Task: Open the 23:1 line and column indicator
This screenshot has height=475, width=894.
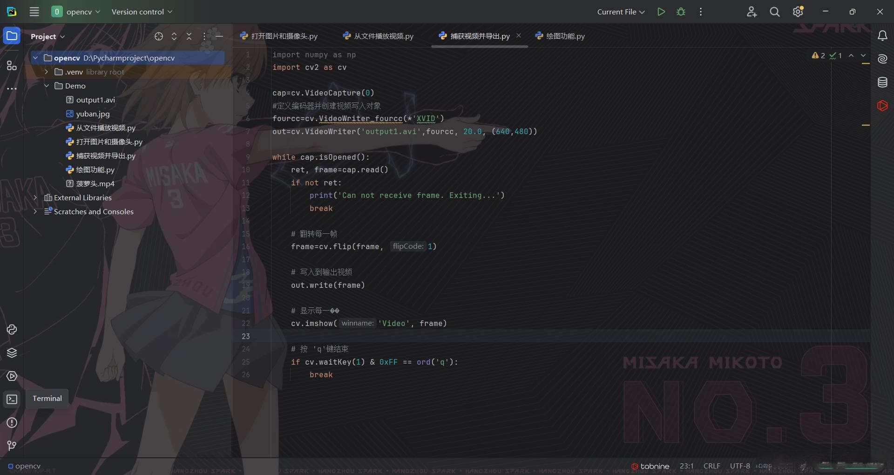Action: click(687, 466)
